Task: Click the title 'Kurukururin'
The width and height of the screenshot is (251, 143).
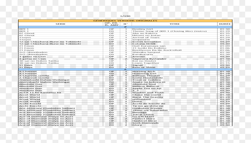Action: [142, 54]
